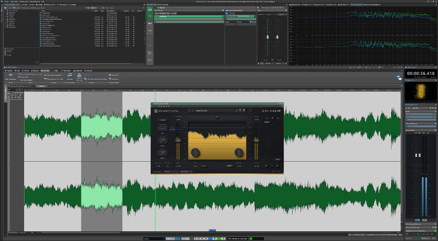Click the Méta-normaliseur ribbon icon
This screenshot has width=438, height=241.
[11, 75]
